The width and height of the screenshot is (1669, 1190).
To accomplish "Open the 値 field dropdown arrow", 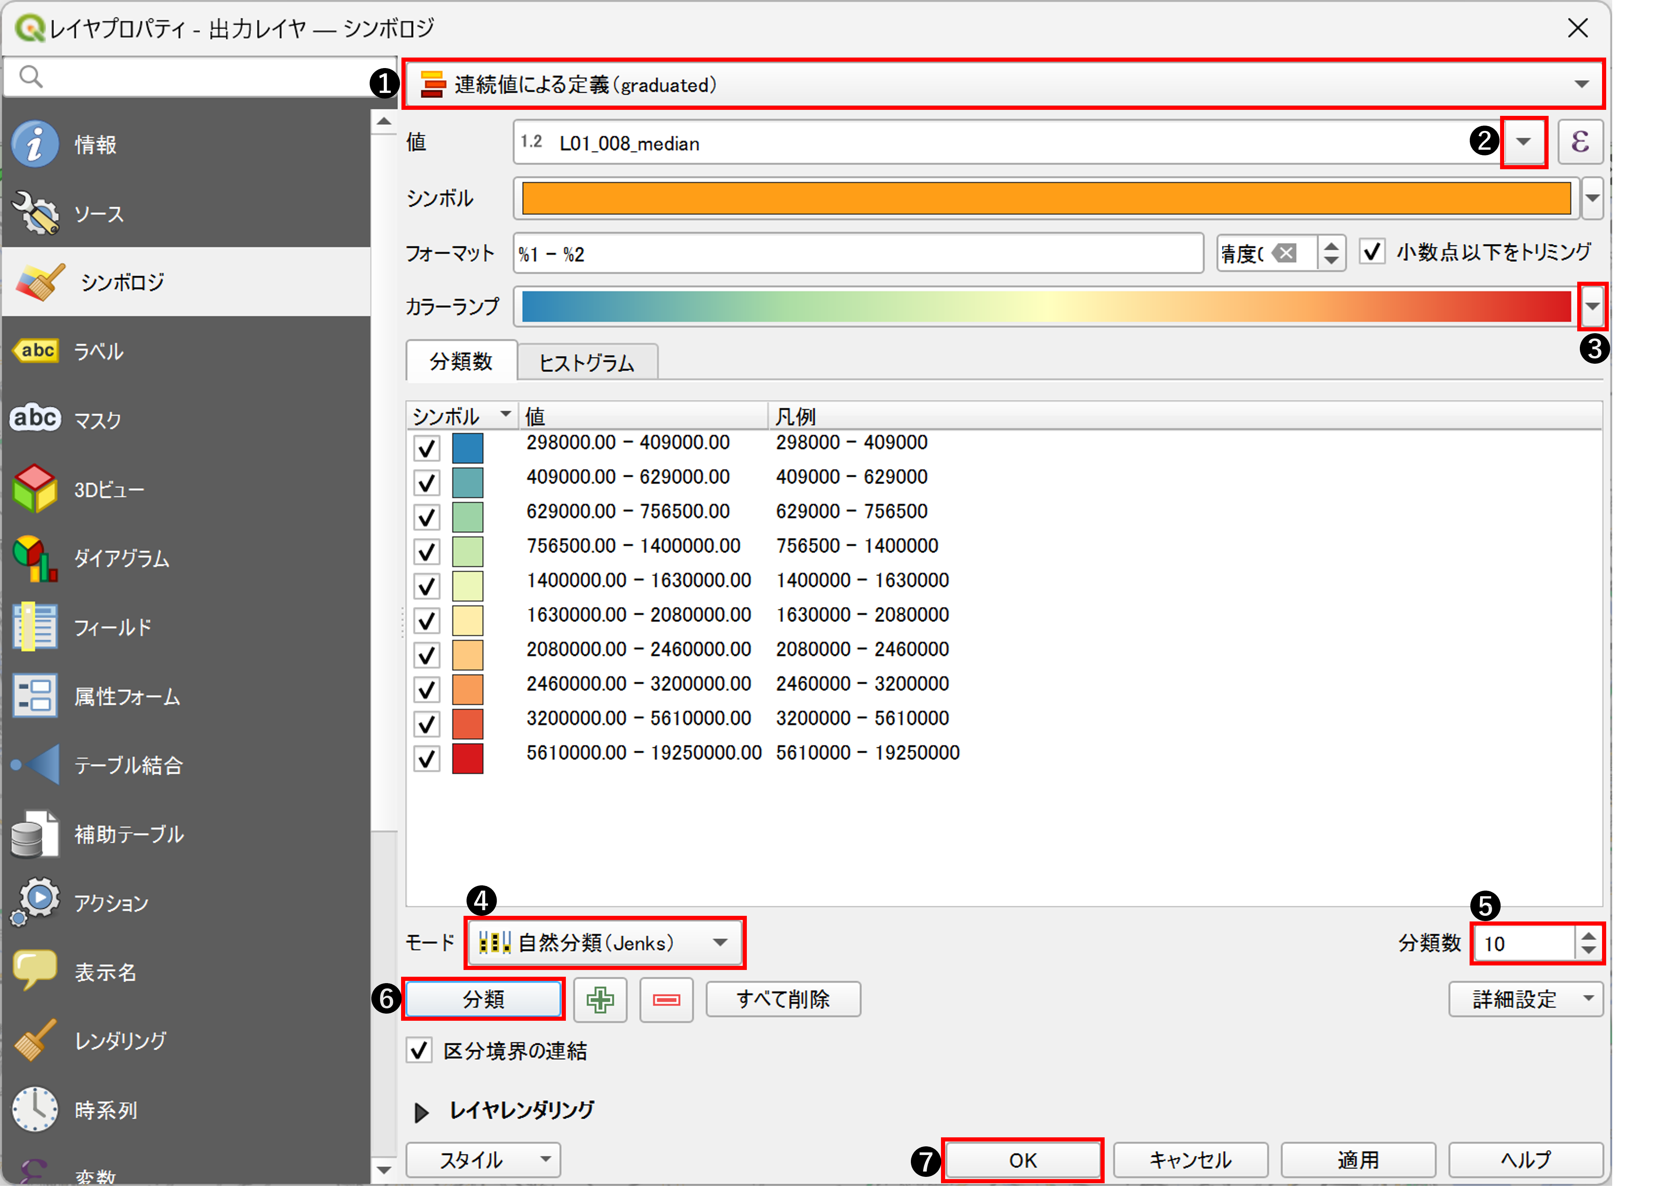I will coord(1523,142).
